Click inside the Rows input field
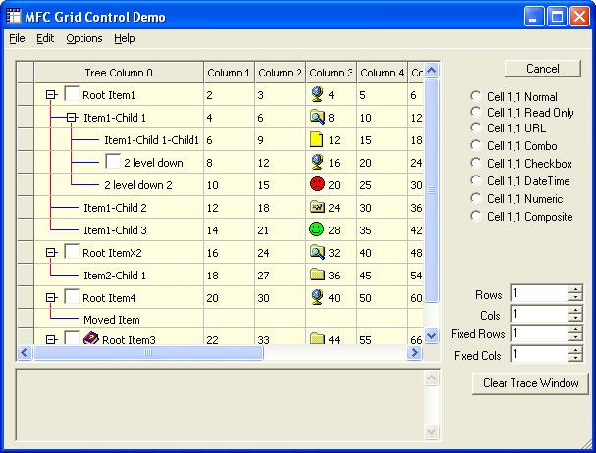The height and width of the screenshot is (453, 596). pyautogui.click(x=539, y=293)
